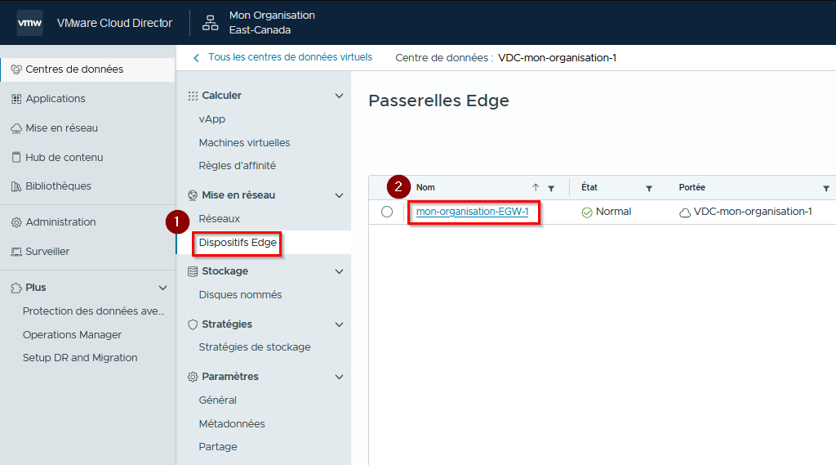The image size is (836, 465).
Task: Click the Bibliothèques books icon
Action: 16,186
